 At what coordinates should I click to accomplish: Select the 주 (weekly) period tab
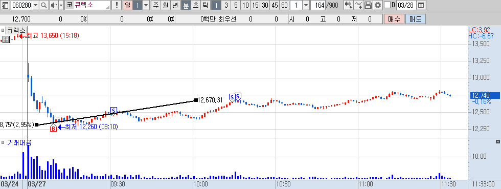(155, 5)
